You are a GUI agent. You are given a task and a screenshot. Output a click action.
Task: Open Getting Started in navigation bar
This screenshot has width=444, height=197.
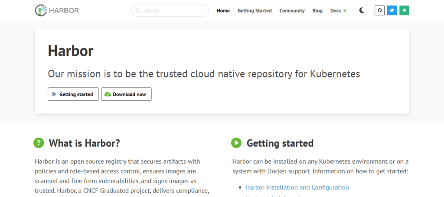(255, 11)
